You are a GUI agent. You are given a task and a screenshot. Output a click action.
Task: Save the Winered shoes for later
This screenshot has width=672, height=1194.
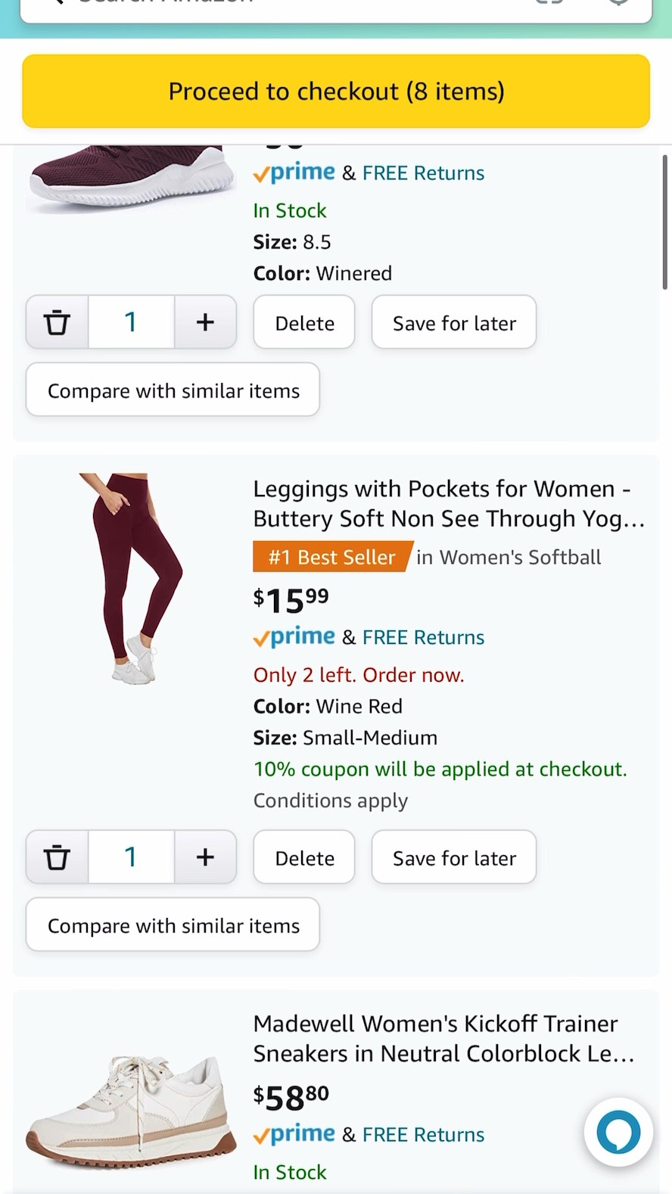click(x=453, y=322)
